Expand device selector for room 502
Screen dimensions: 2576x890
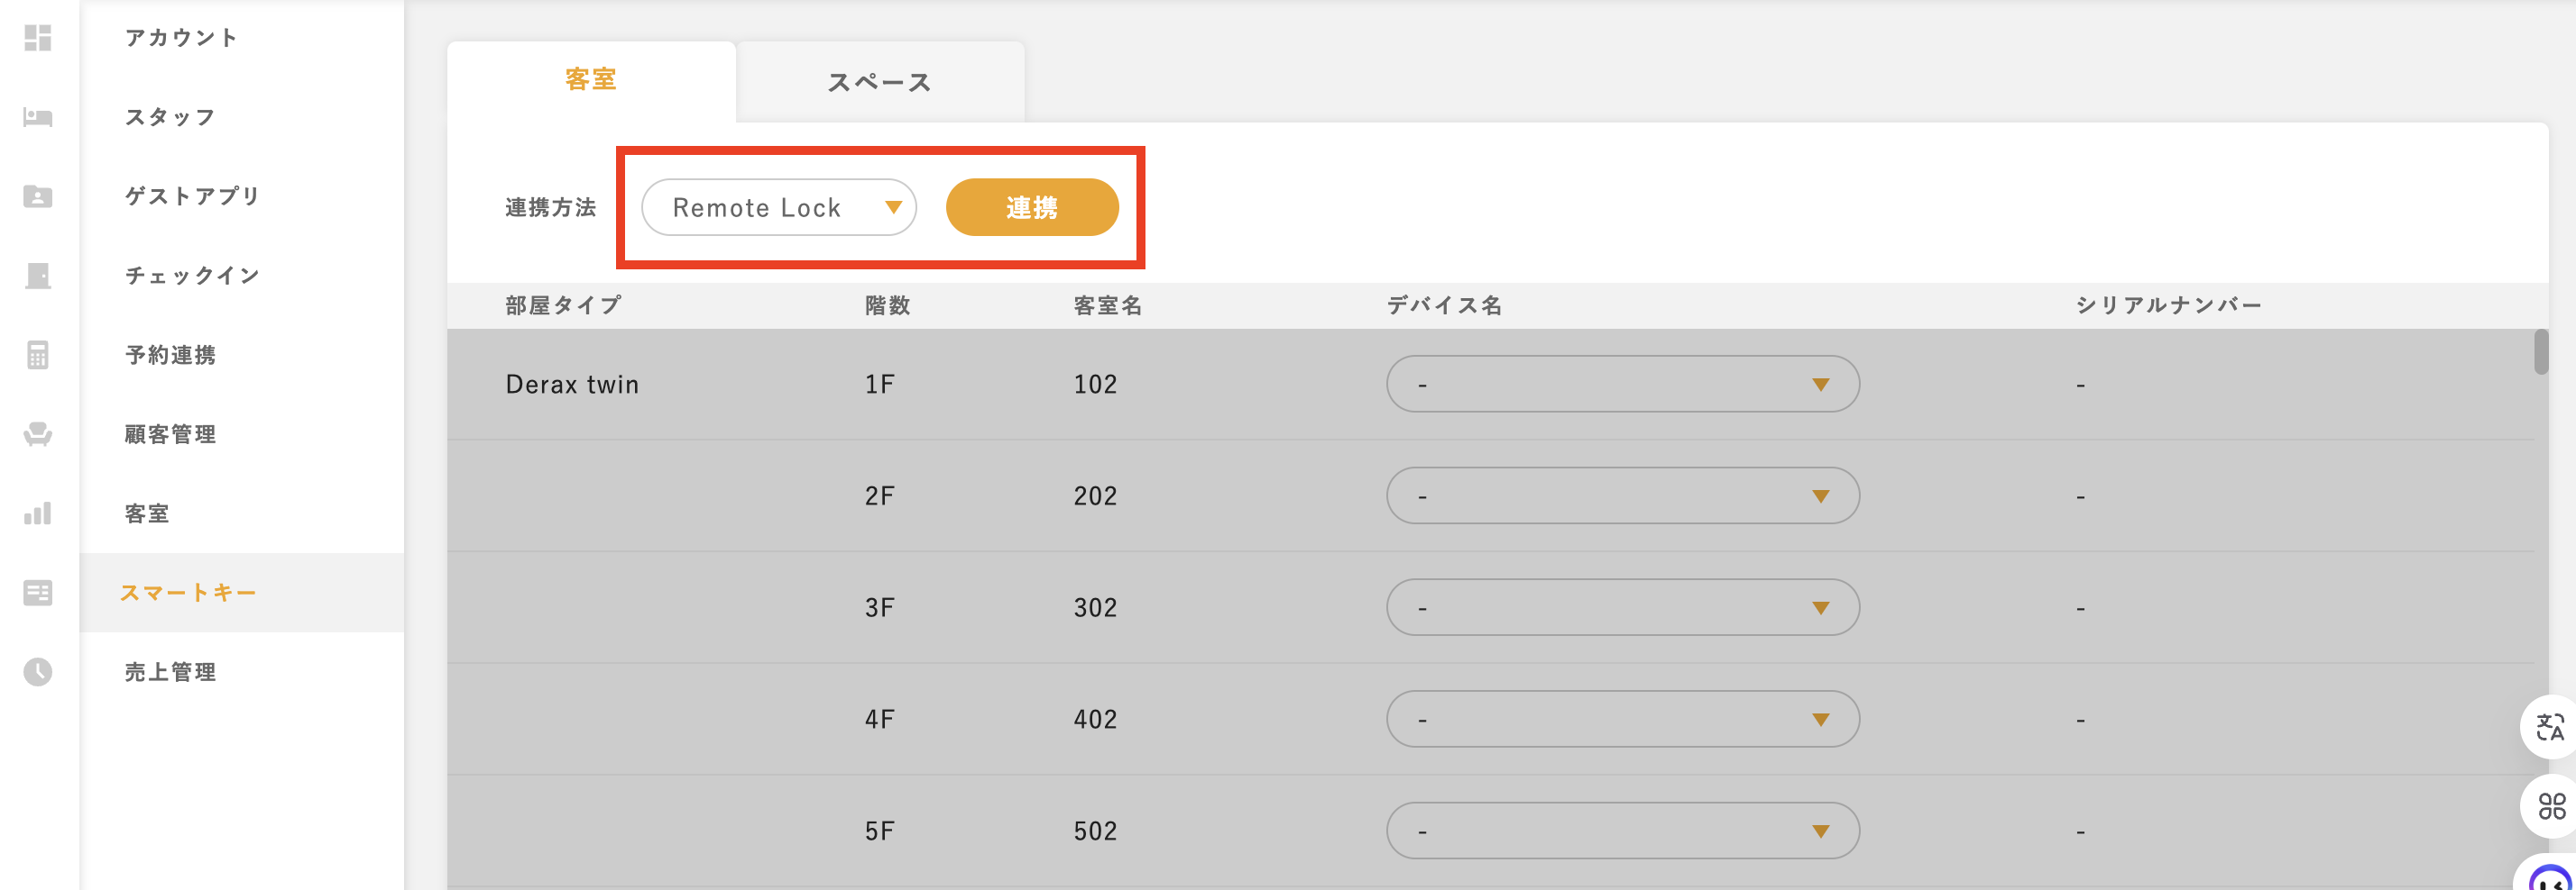click(1622, 830)
